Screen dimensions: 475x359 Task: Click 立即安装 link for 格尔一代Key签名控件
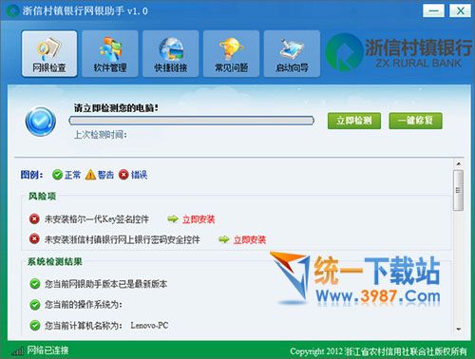[199, 219]
